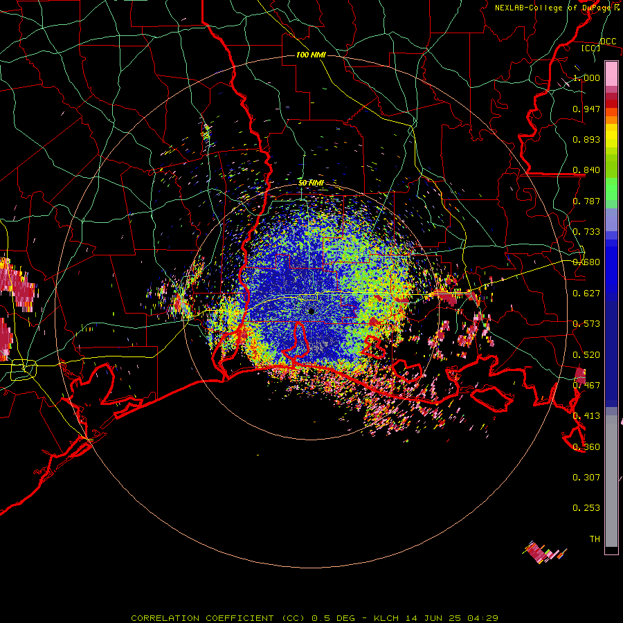Click the "0.360" color scale value

pyautogui.click(x=586, y=447)
